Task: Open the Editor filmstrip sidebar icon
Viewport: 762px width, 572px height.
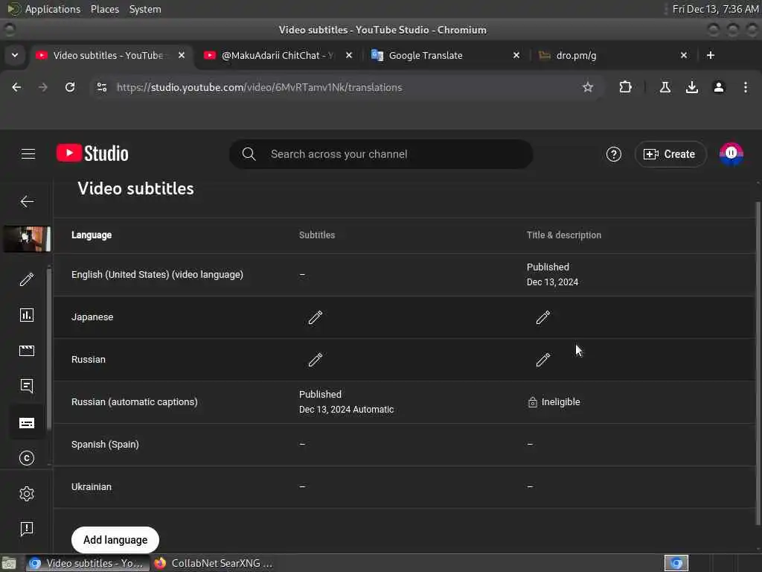Action: (x=27, y=351)
